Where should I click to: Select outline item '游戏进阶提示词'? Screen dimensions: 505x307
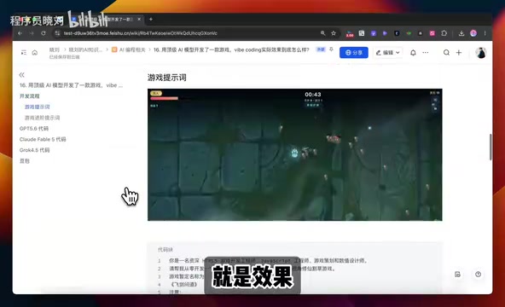tap(42, 118)
